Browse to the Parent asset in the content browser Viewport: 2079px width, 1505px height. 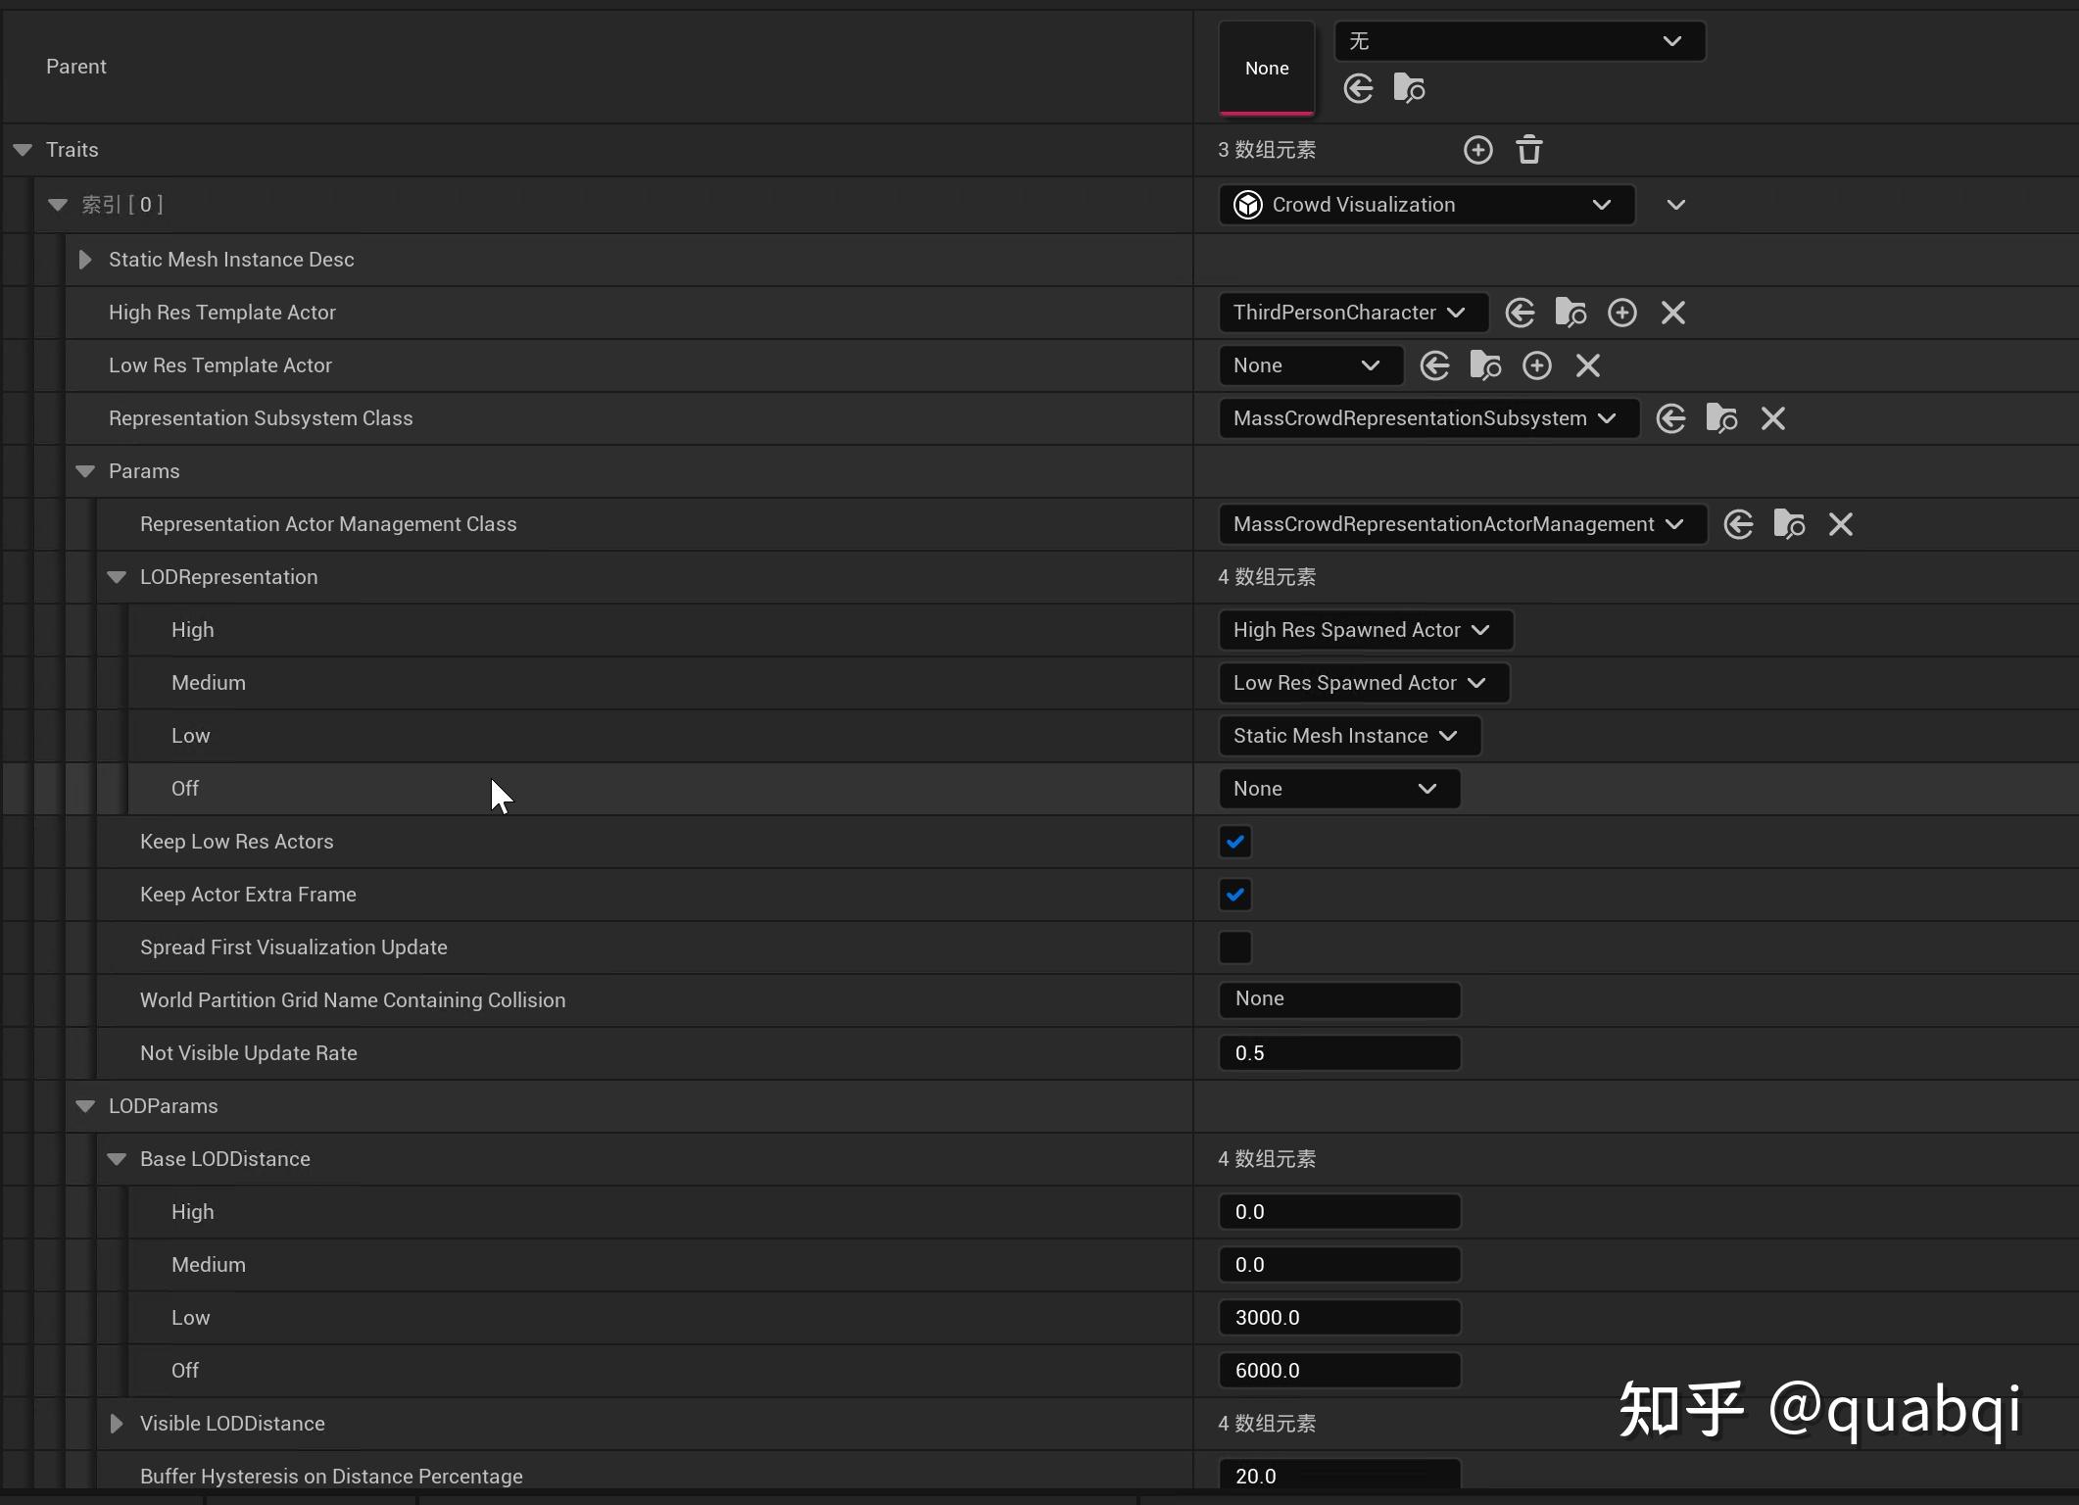tap(1409, 89)
